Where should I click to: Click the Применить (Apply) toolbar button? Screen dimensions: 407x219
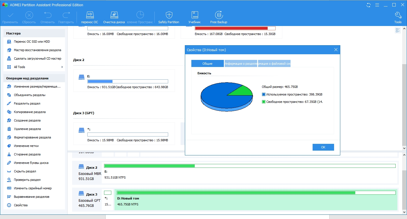coord(10,18)
